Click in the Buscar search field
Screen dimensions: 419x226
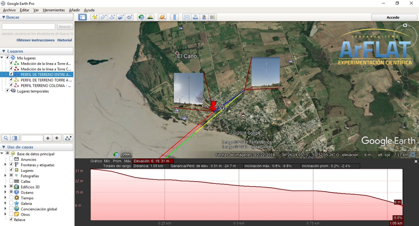pos(28,26)
